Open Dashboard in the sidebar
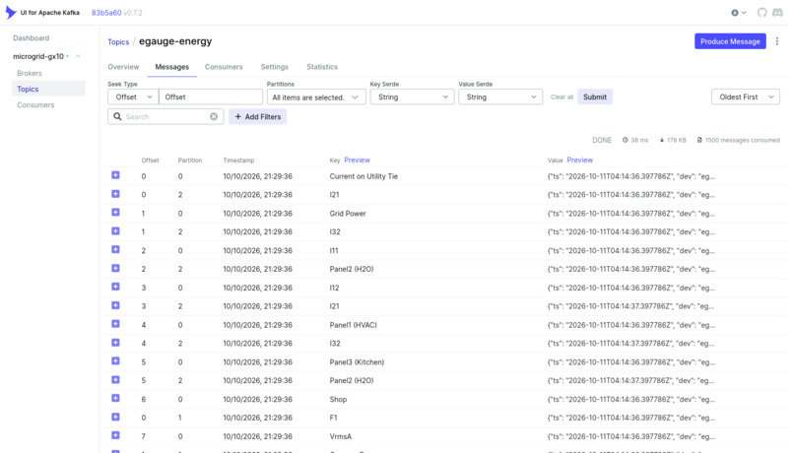Screen dimensions: 794x453 (x=31, y=38)
